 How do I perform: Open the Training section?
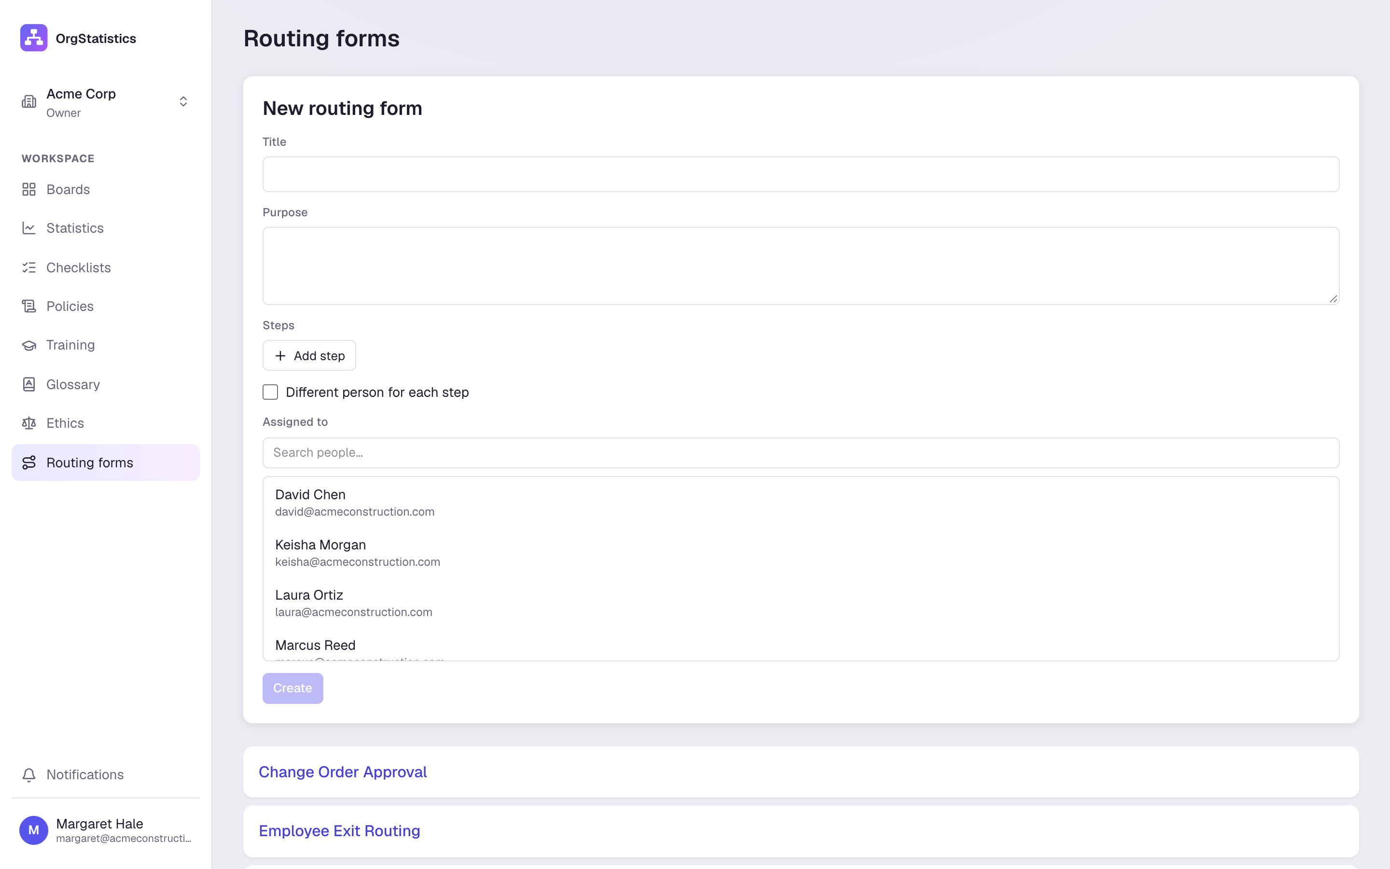pos(106,345)
